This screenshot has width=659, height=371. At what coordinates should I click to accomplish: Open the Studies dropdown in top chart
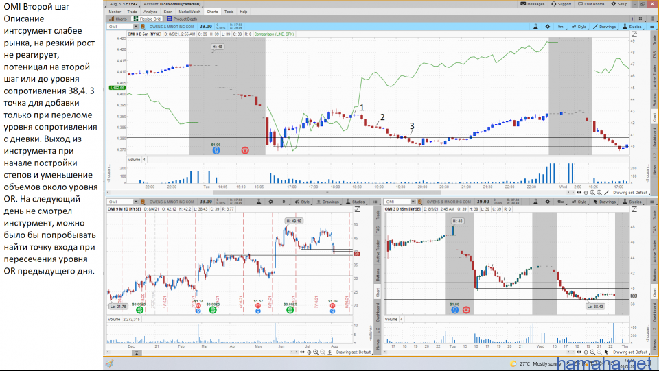[632, 27]
